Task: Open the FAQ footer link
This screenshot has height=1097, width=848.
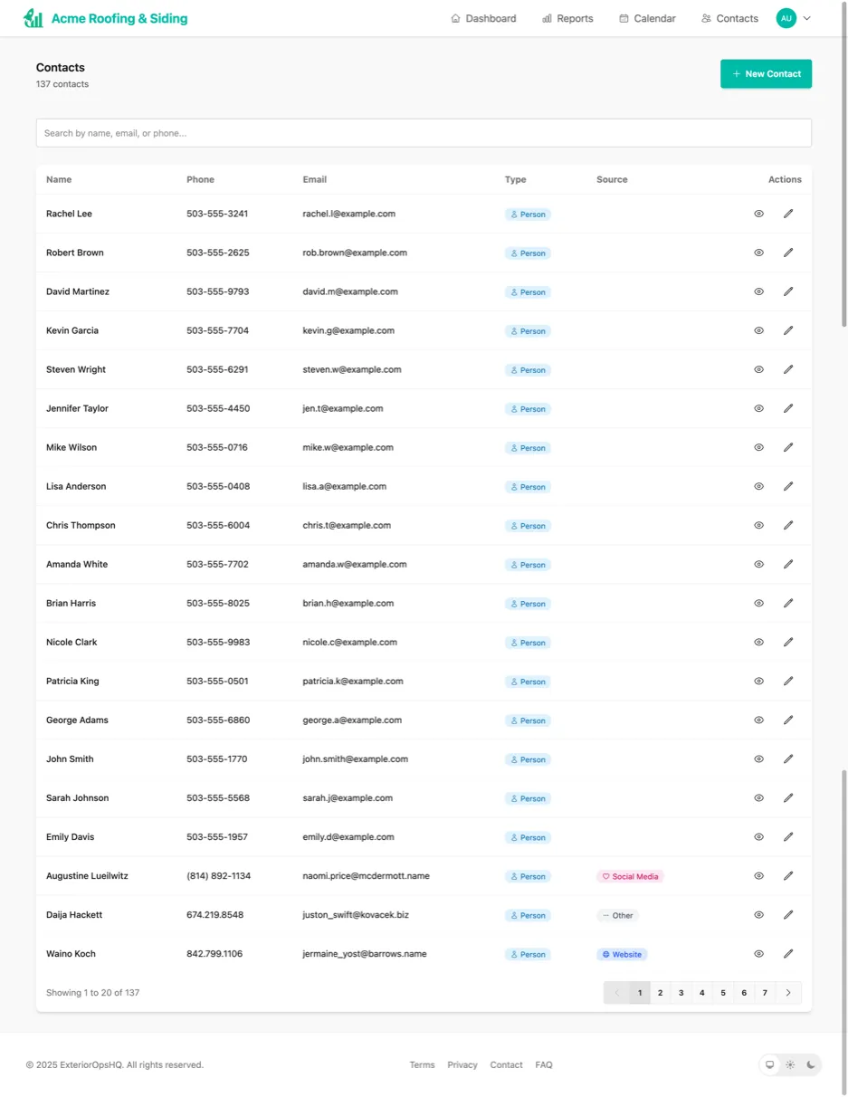Action: [x=543, y=1064]
